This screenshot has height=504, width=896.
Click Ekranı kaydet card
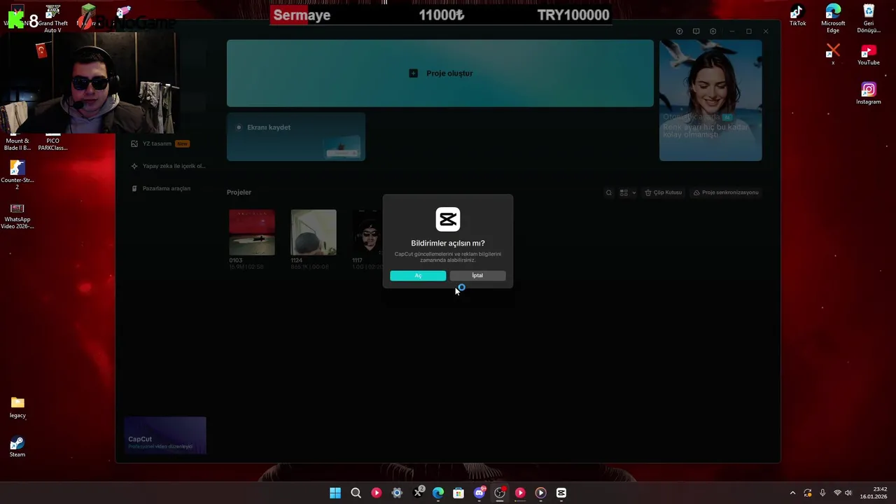point(296,136)
